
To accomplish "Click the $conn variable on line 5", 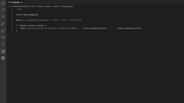I will click(19, 20).
